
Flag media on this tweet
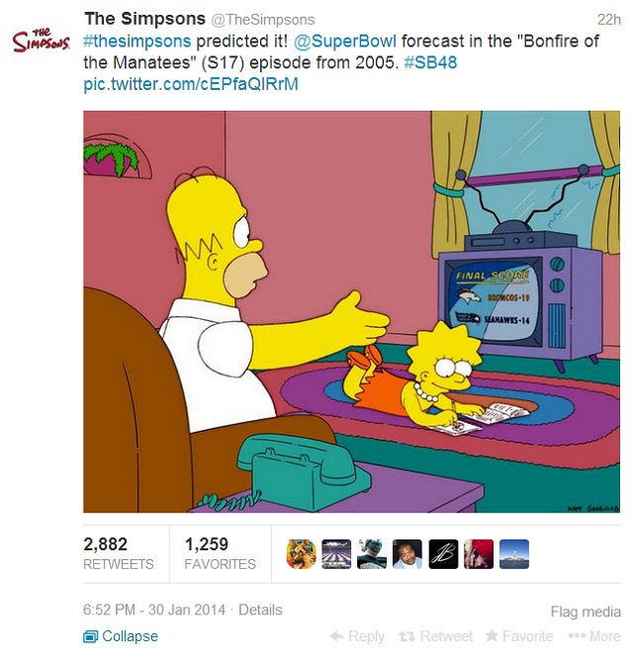pyautogui.click(x=586, y=612)
